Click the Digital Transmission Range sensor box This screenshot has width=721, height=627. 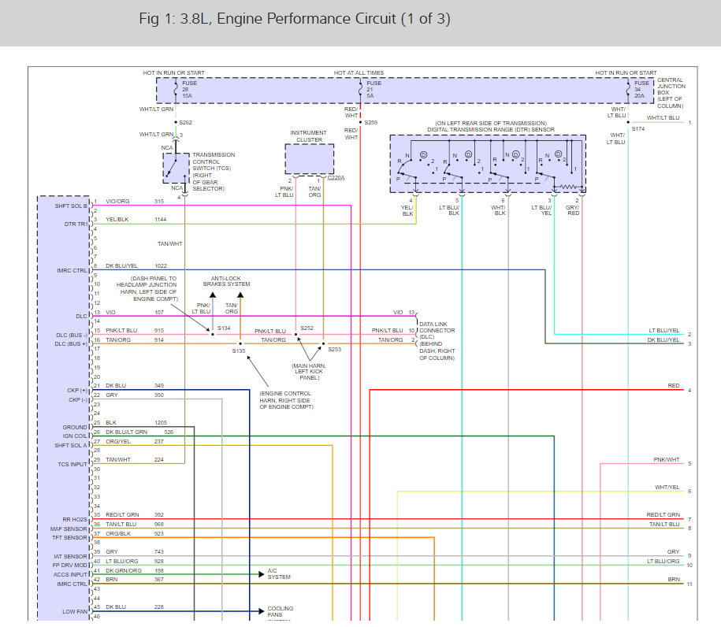(x=488, y=163)
